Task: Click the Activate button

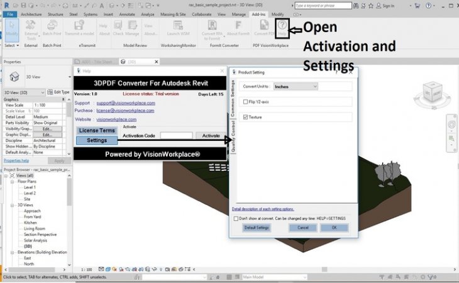Action: (211, 136)
